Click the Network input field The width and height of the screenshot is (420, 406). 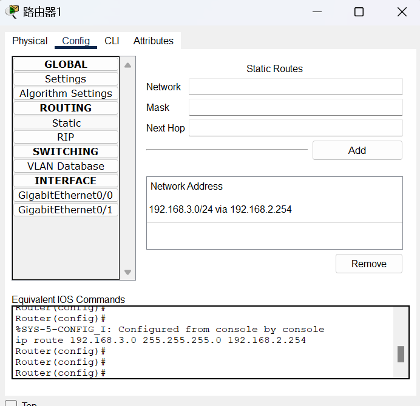pos(296,87)
